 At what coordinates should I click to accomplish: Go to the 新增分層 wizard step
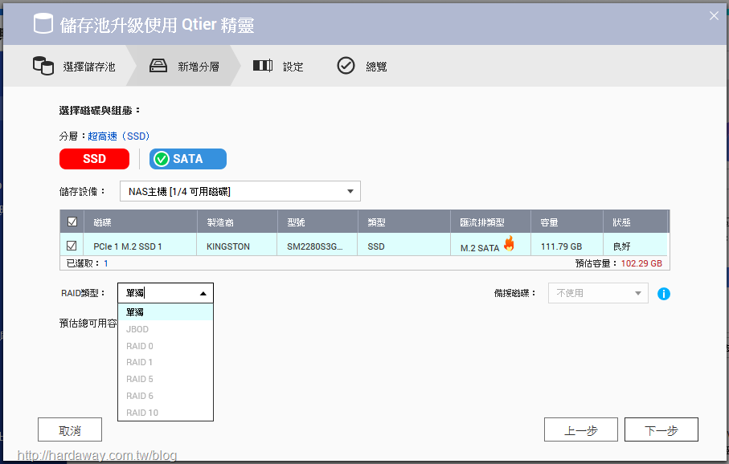pos(185,66)
